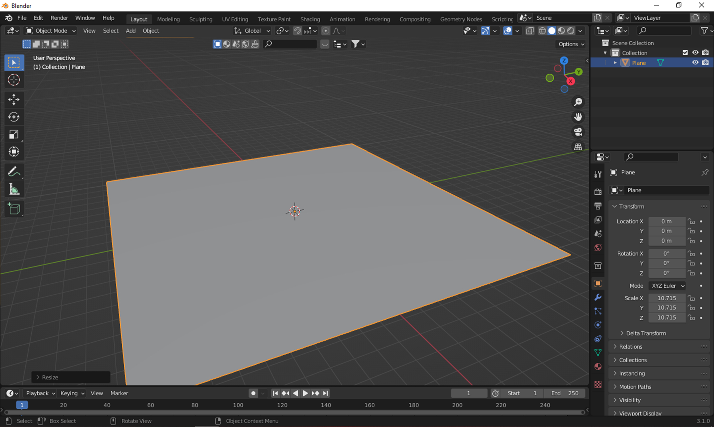
Task: Open the Particles properties tab
Action: (598, 311)
